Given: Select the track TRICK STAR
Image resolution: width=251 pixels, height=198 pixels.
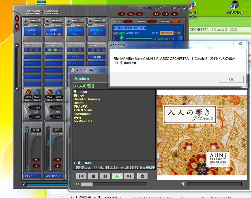Looking at the screenshot, I should pos(83,110).
